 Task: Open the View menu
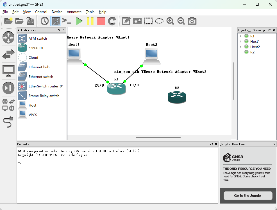27,12
